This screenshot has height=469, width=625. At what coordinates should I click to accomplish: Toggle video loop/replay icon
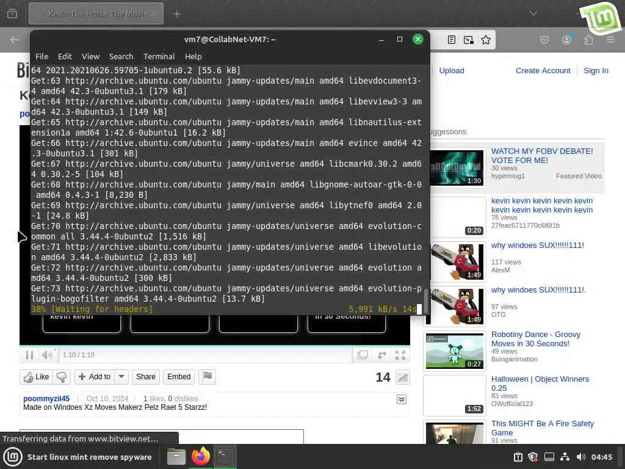pos(381,355)
